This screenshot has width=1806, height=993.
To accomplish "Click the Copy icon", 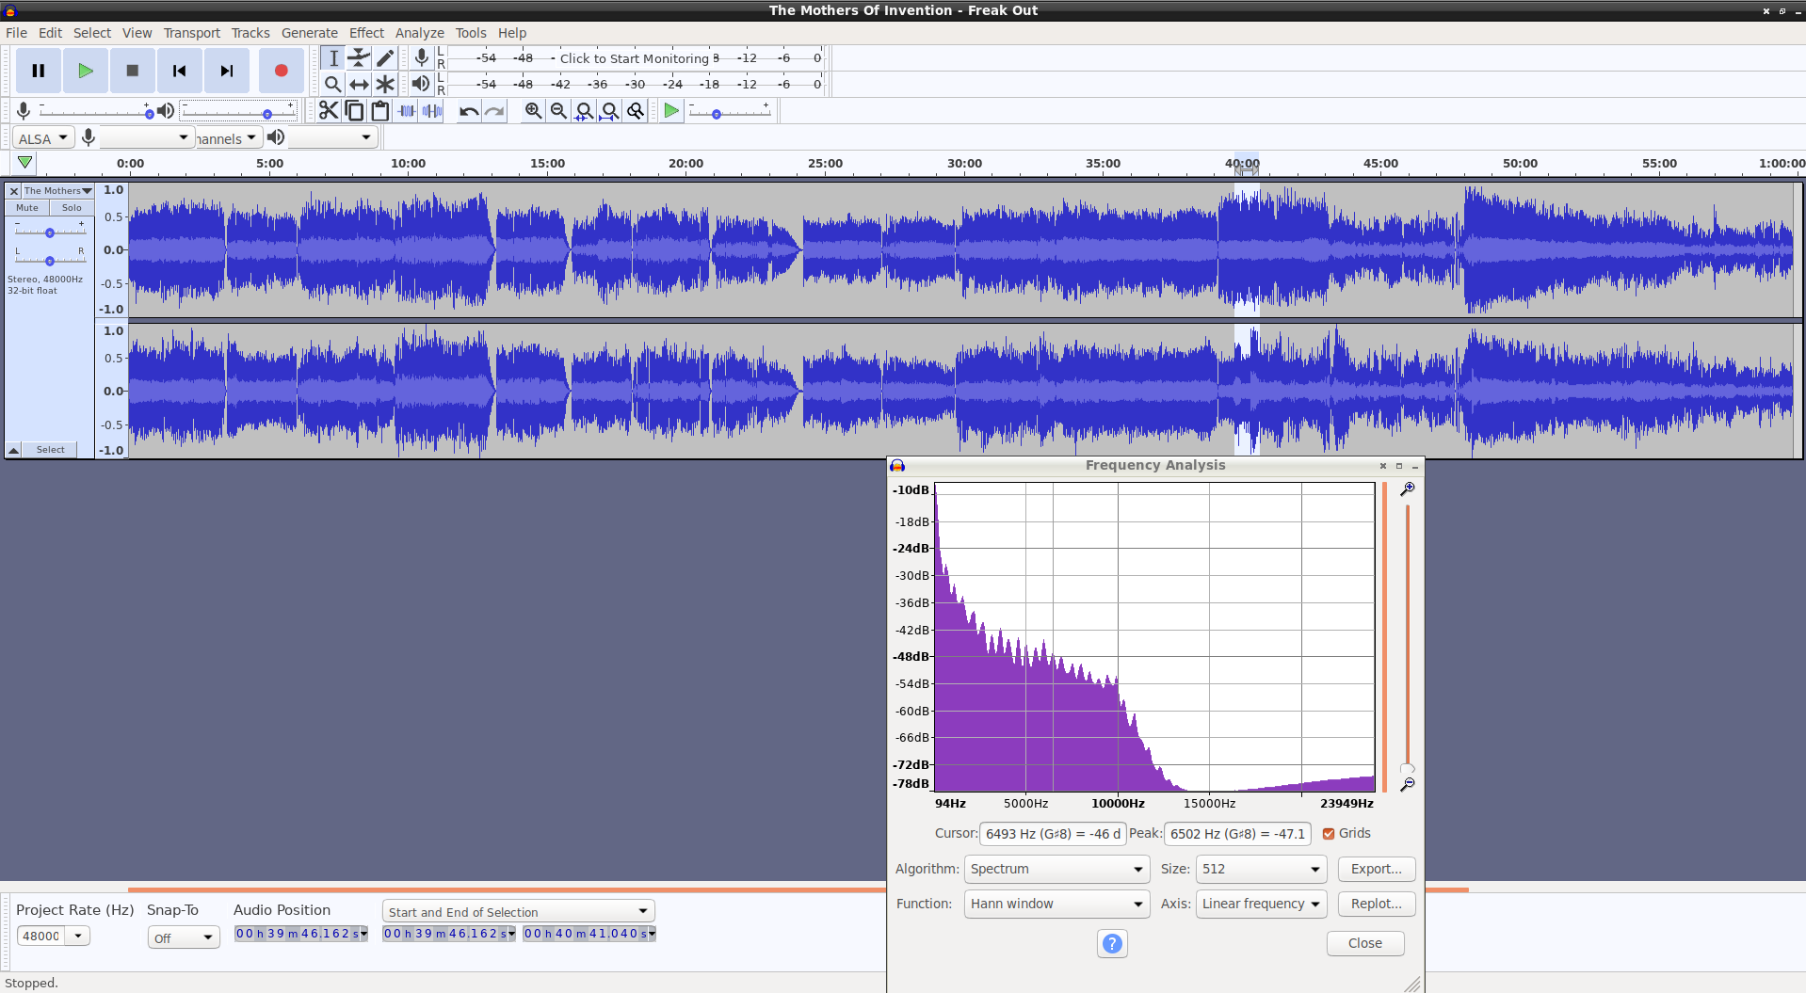I will point(354,111).
